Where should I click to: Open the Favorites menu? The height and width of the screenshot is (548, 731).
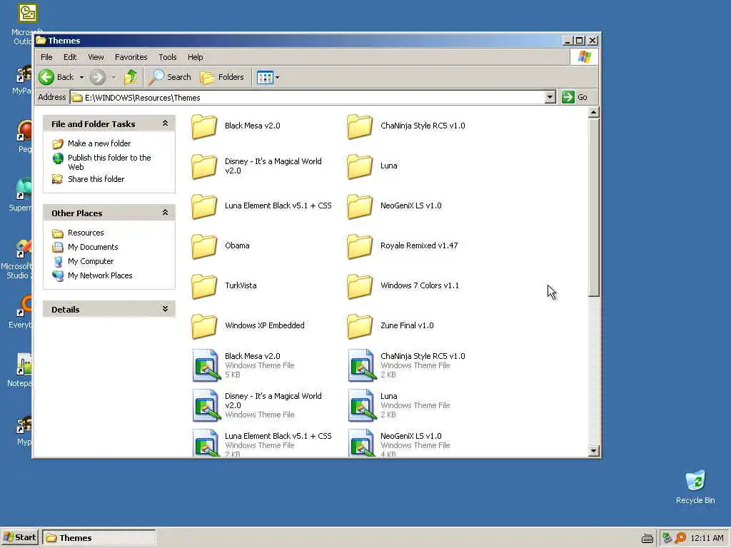131,57
